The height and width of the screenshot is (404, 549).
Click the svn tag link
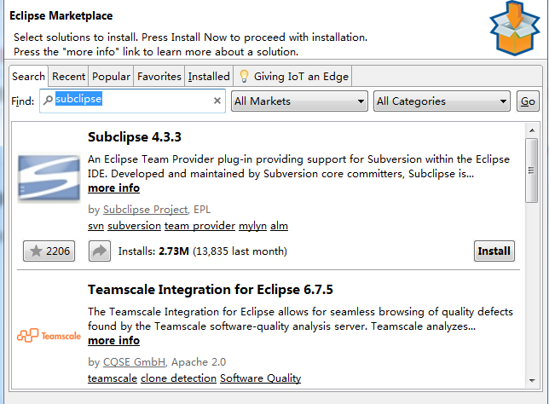pyautogui.click(x=96, y=226)
